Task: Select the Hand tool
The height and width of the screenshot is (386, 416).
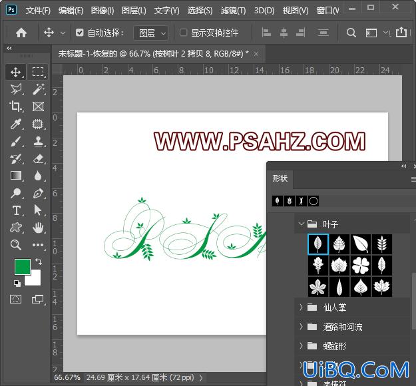Action: [x=38, y=228]
